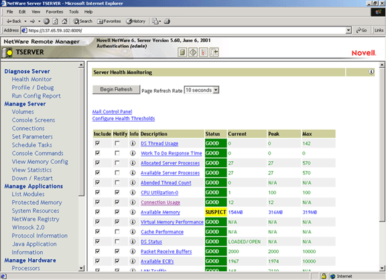Viewport: 386px width, 280px height.
Task: Click the info icon for Cache Performance
Action: (x=133, y=232)
